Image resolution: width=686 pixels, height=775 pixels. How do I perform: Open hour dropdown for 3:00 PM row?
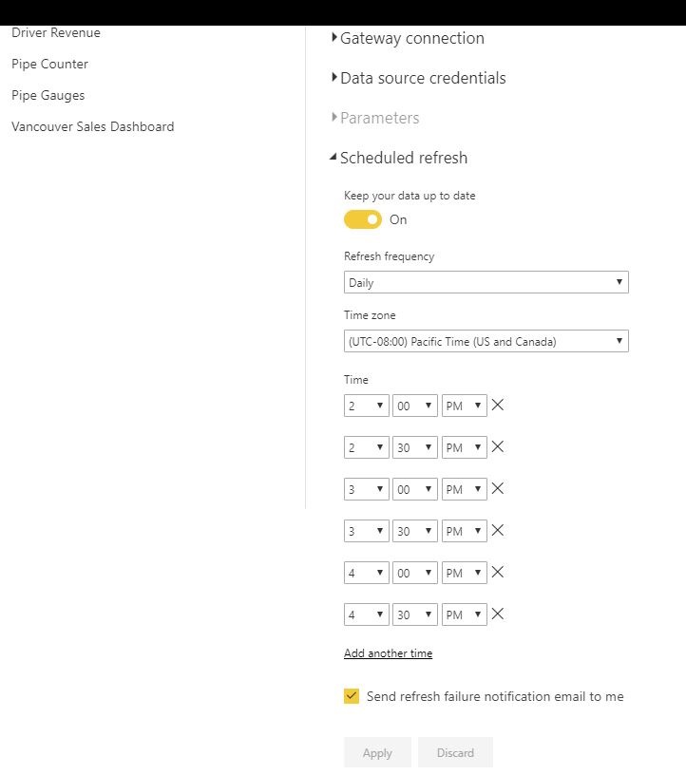tap(367, 489)
